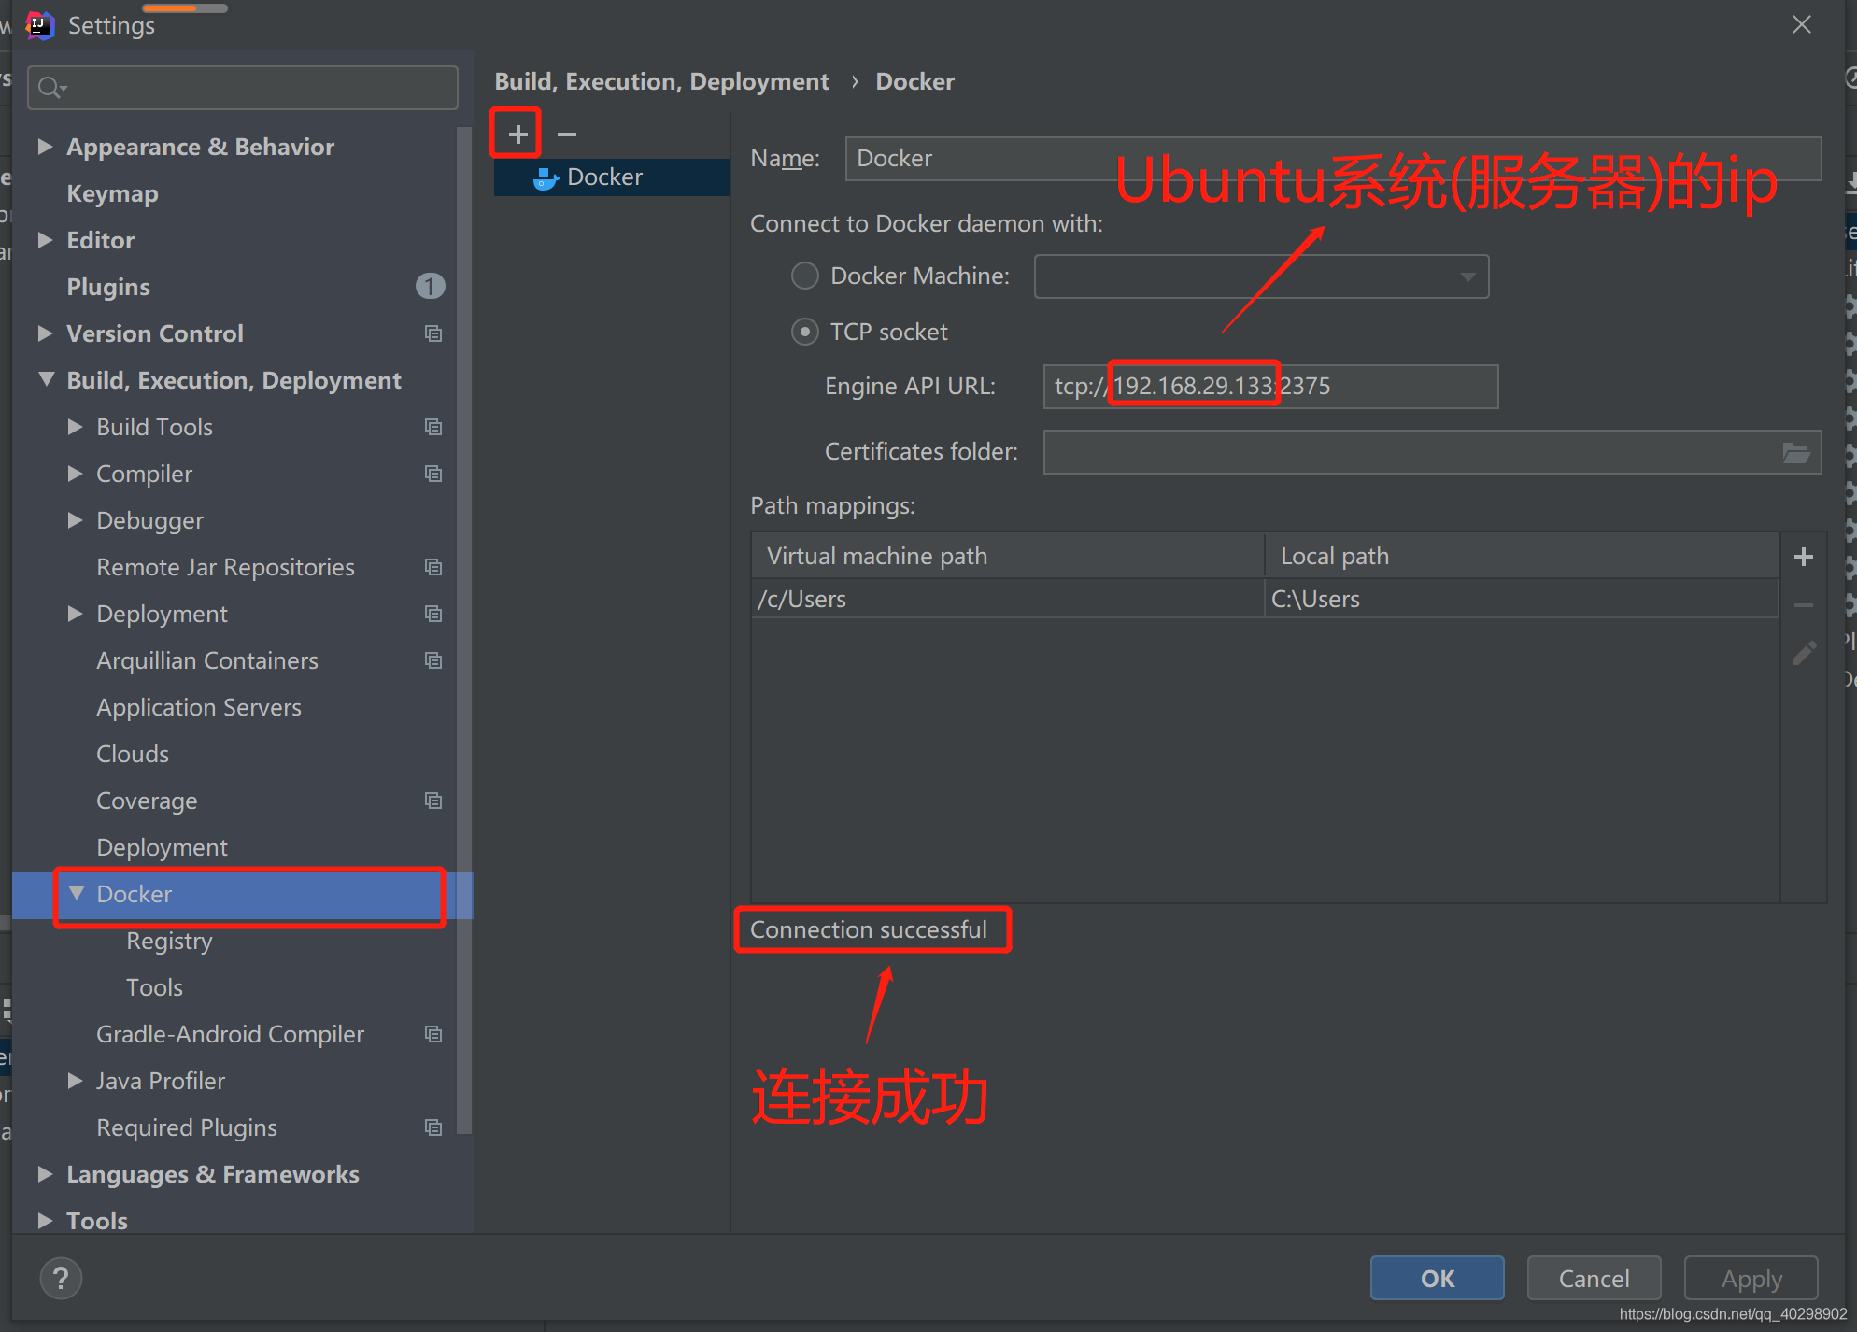Select the TCP socket radio button
Viewport: 1857px width, 1332px height.
[803, 333]
